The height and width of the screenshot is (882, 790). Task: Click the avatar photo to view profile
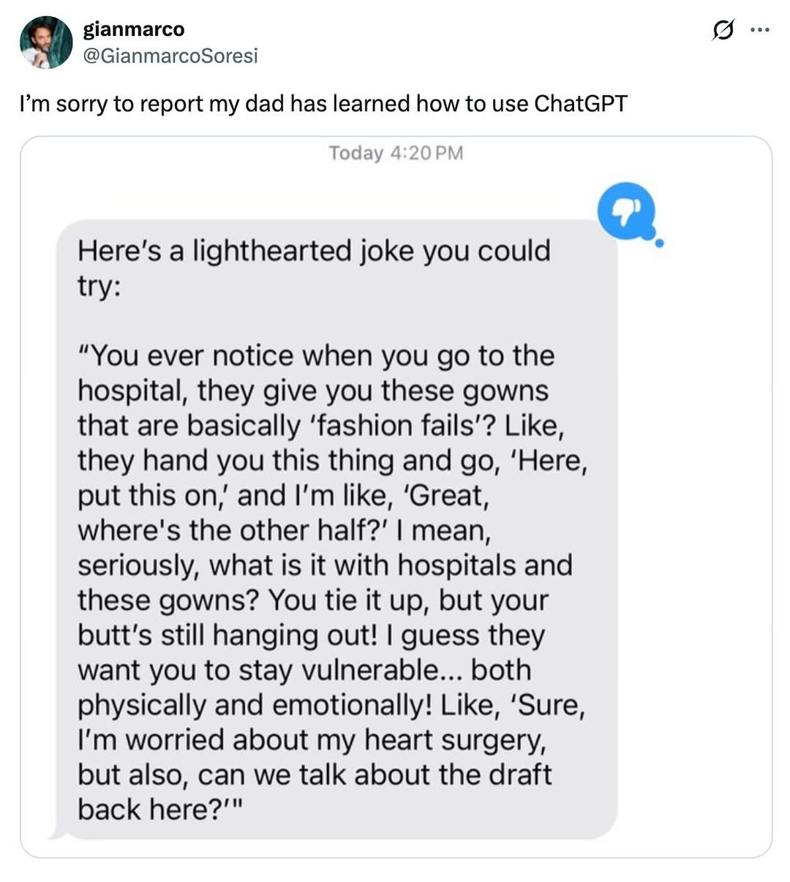45,40
